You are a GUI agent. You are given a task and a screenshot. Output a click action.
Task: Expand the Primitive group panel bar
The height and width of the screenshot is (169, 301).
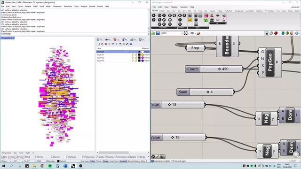(182, 28)
